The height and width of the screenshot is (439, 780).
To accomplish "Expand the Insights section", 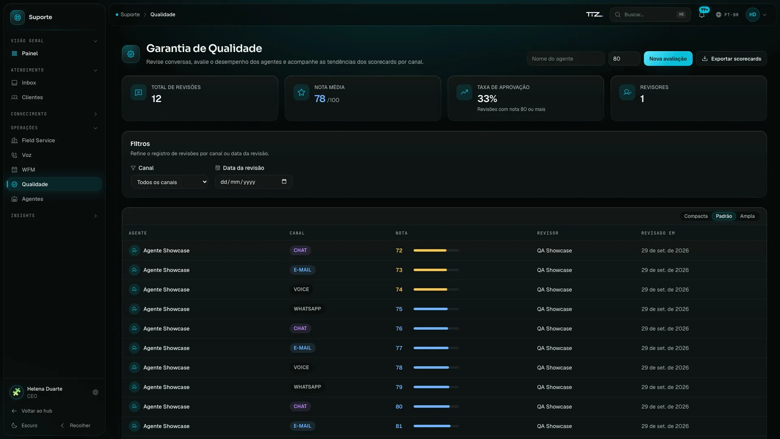I will [54, 216].
